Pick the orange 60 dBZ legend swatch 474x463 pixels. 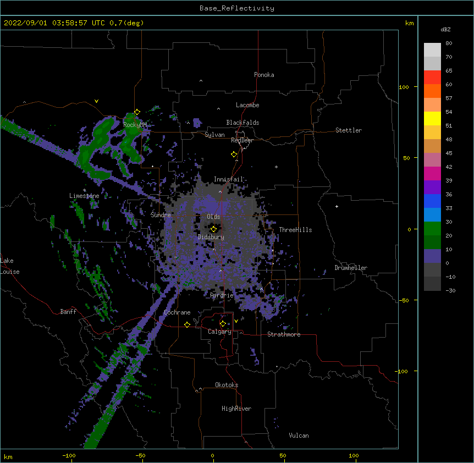[x=432, y=91]
